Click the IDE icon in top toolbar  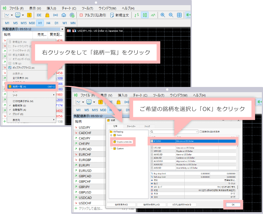(x=39, y=15)
